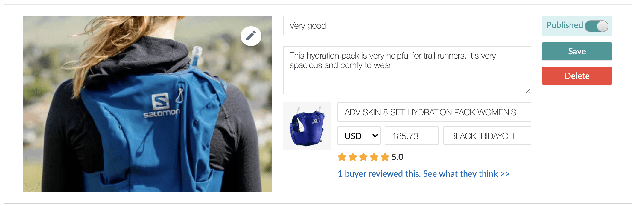Click the fifth rating star
Screen dimensions: 636x206
385,157
